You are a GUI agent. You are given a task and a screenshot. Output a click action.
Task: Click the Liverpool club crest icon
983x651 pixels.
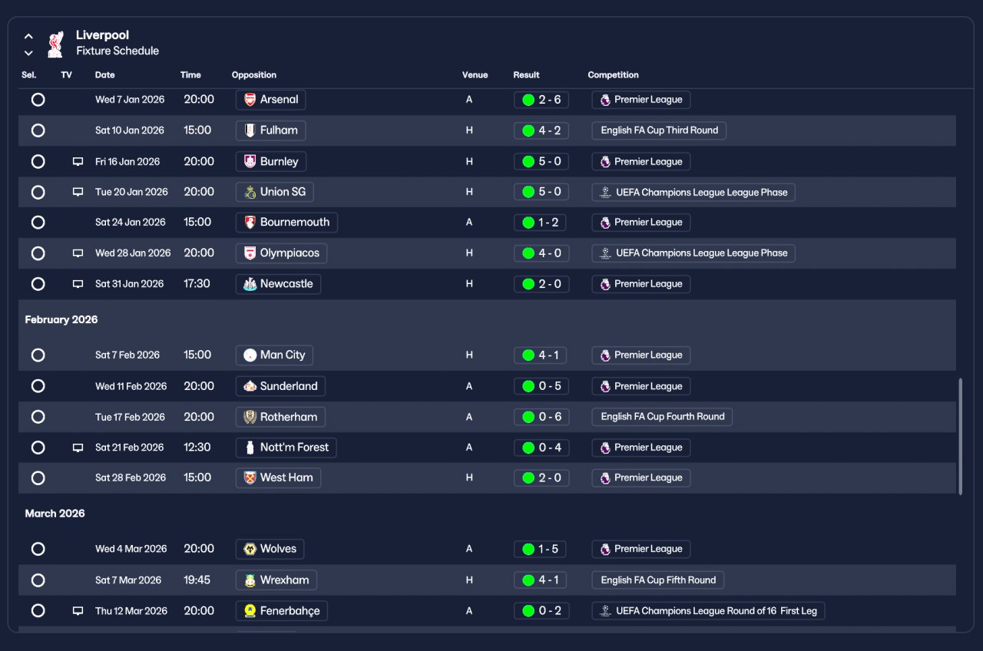tap(55, 44)
